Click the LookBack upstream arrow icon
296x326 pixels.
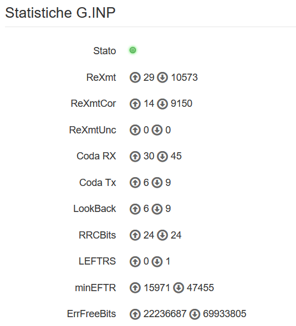click(135, 209)
